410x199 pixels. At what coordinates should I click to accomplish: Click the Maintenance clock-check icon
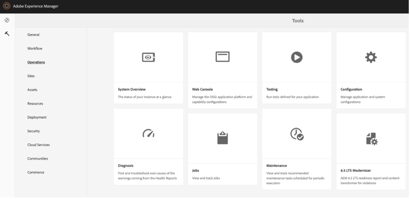point(297,134)
